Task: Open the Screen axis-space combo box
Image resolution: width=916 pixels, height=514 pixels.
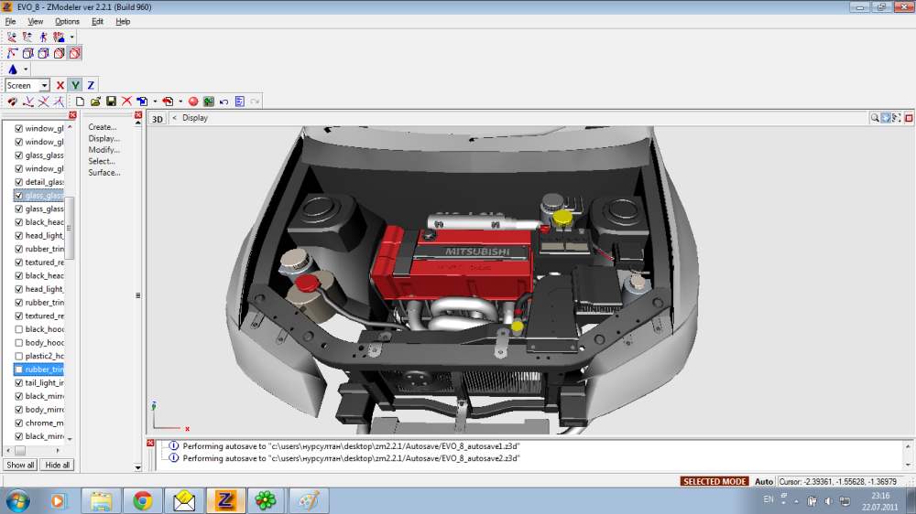Action: 27,85
